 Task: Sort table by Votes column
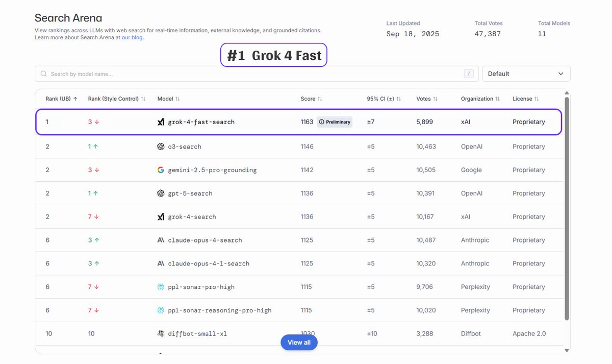pos(427,99)
